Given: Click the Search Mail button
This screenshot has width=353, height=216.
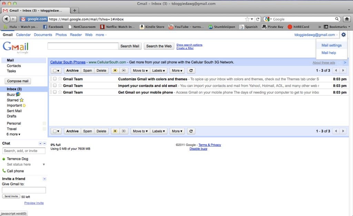Looking at the screenshot, I should pos(130,46).
